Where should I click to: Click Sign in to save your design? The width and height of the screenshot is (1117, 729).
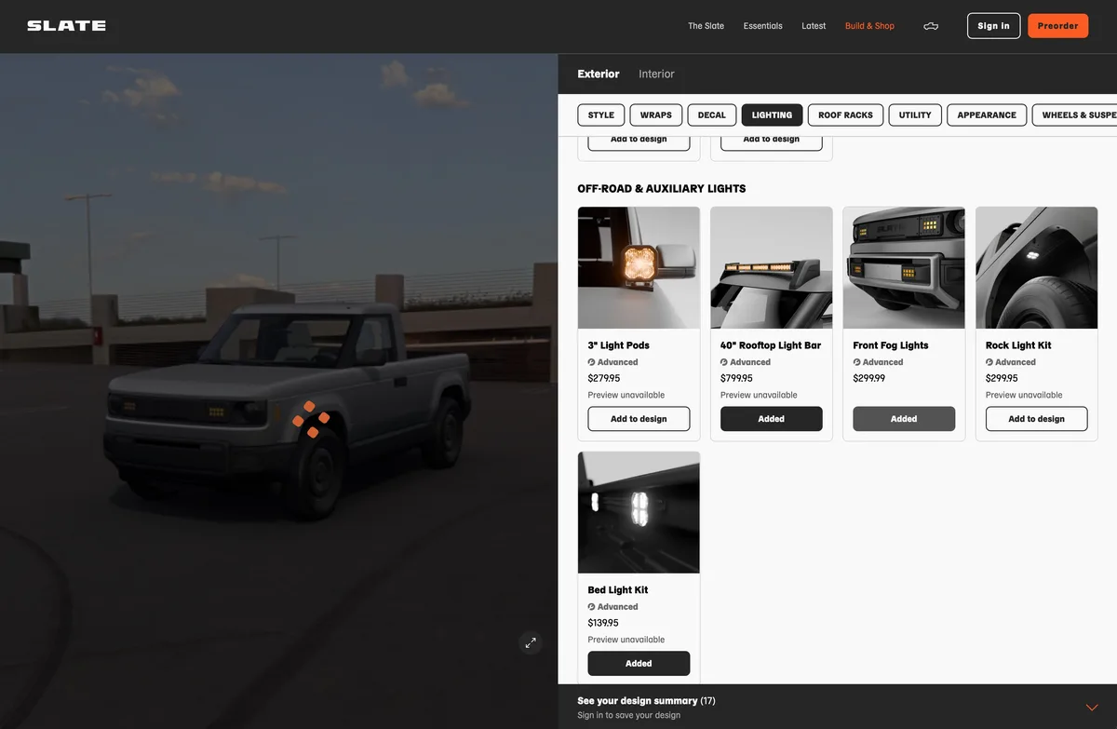[628, 715]
